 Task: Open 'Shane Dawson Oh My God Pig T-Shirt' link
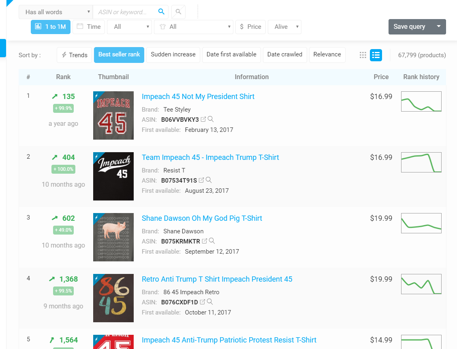pos(202,218)
